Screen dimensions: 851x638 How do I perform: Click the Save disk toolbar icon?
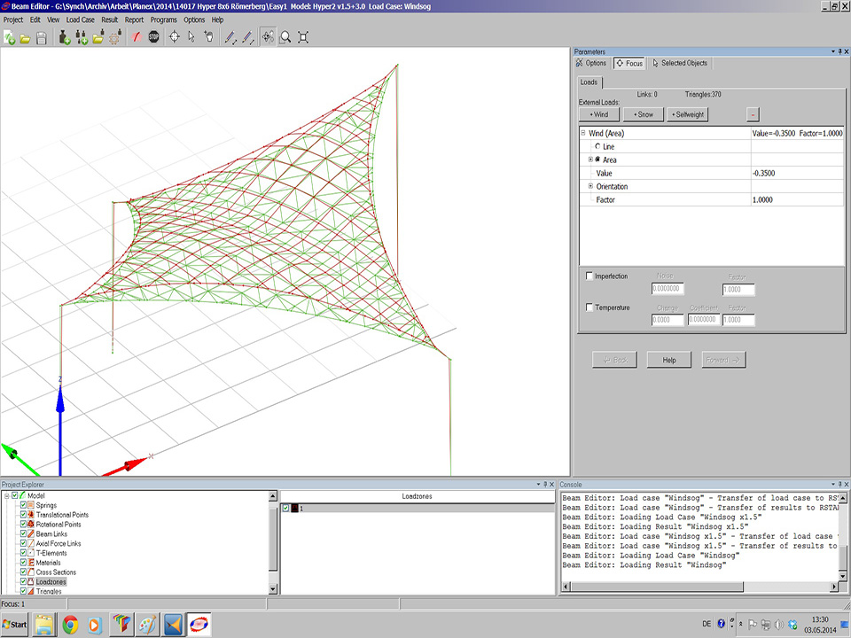pyautogui.click(x=42, y=37)
